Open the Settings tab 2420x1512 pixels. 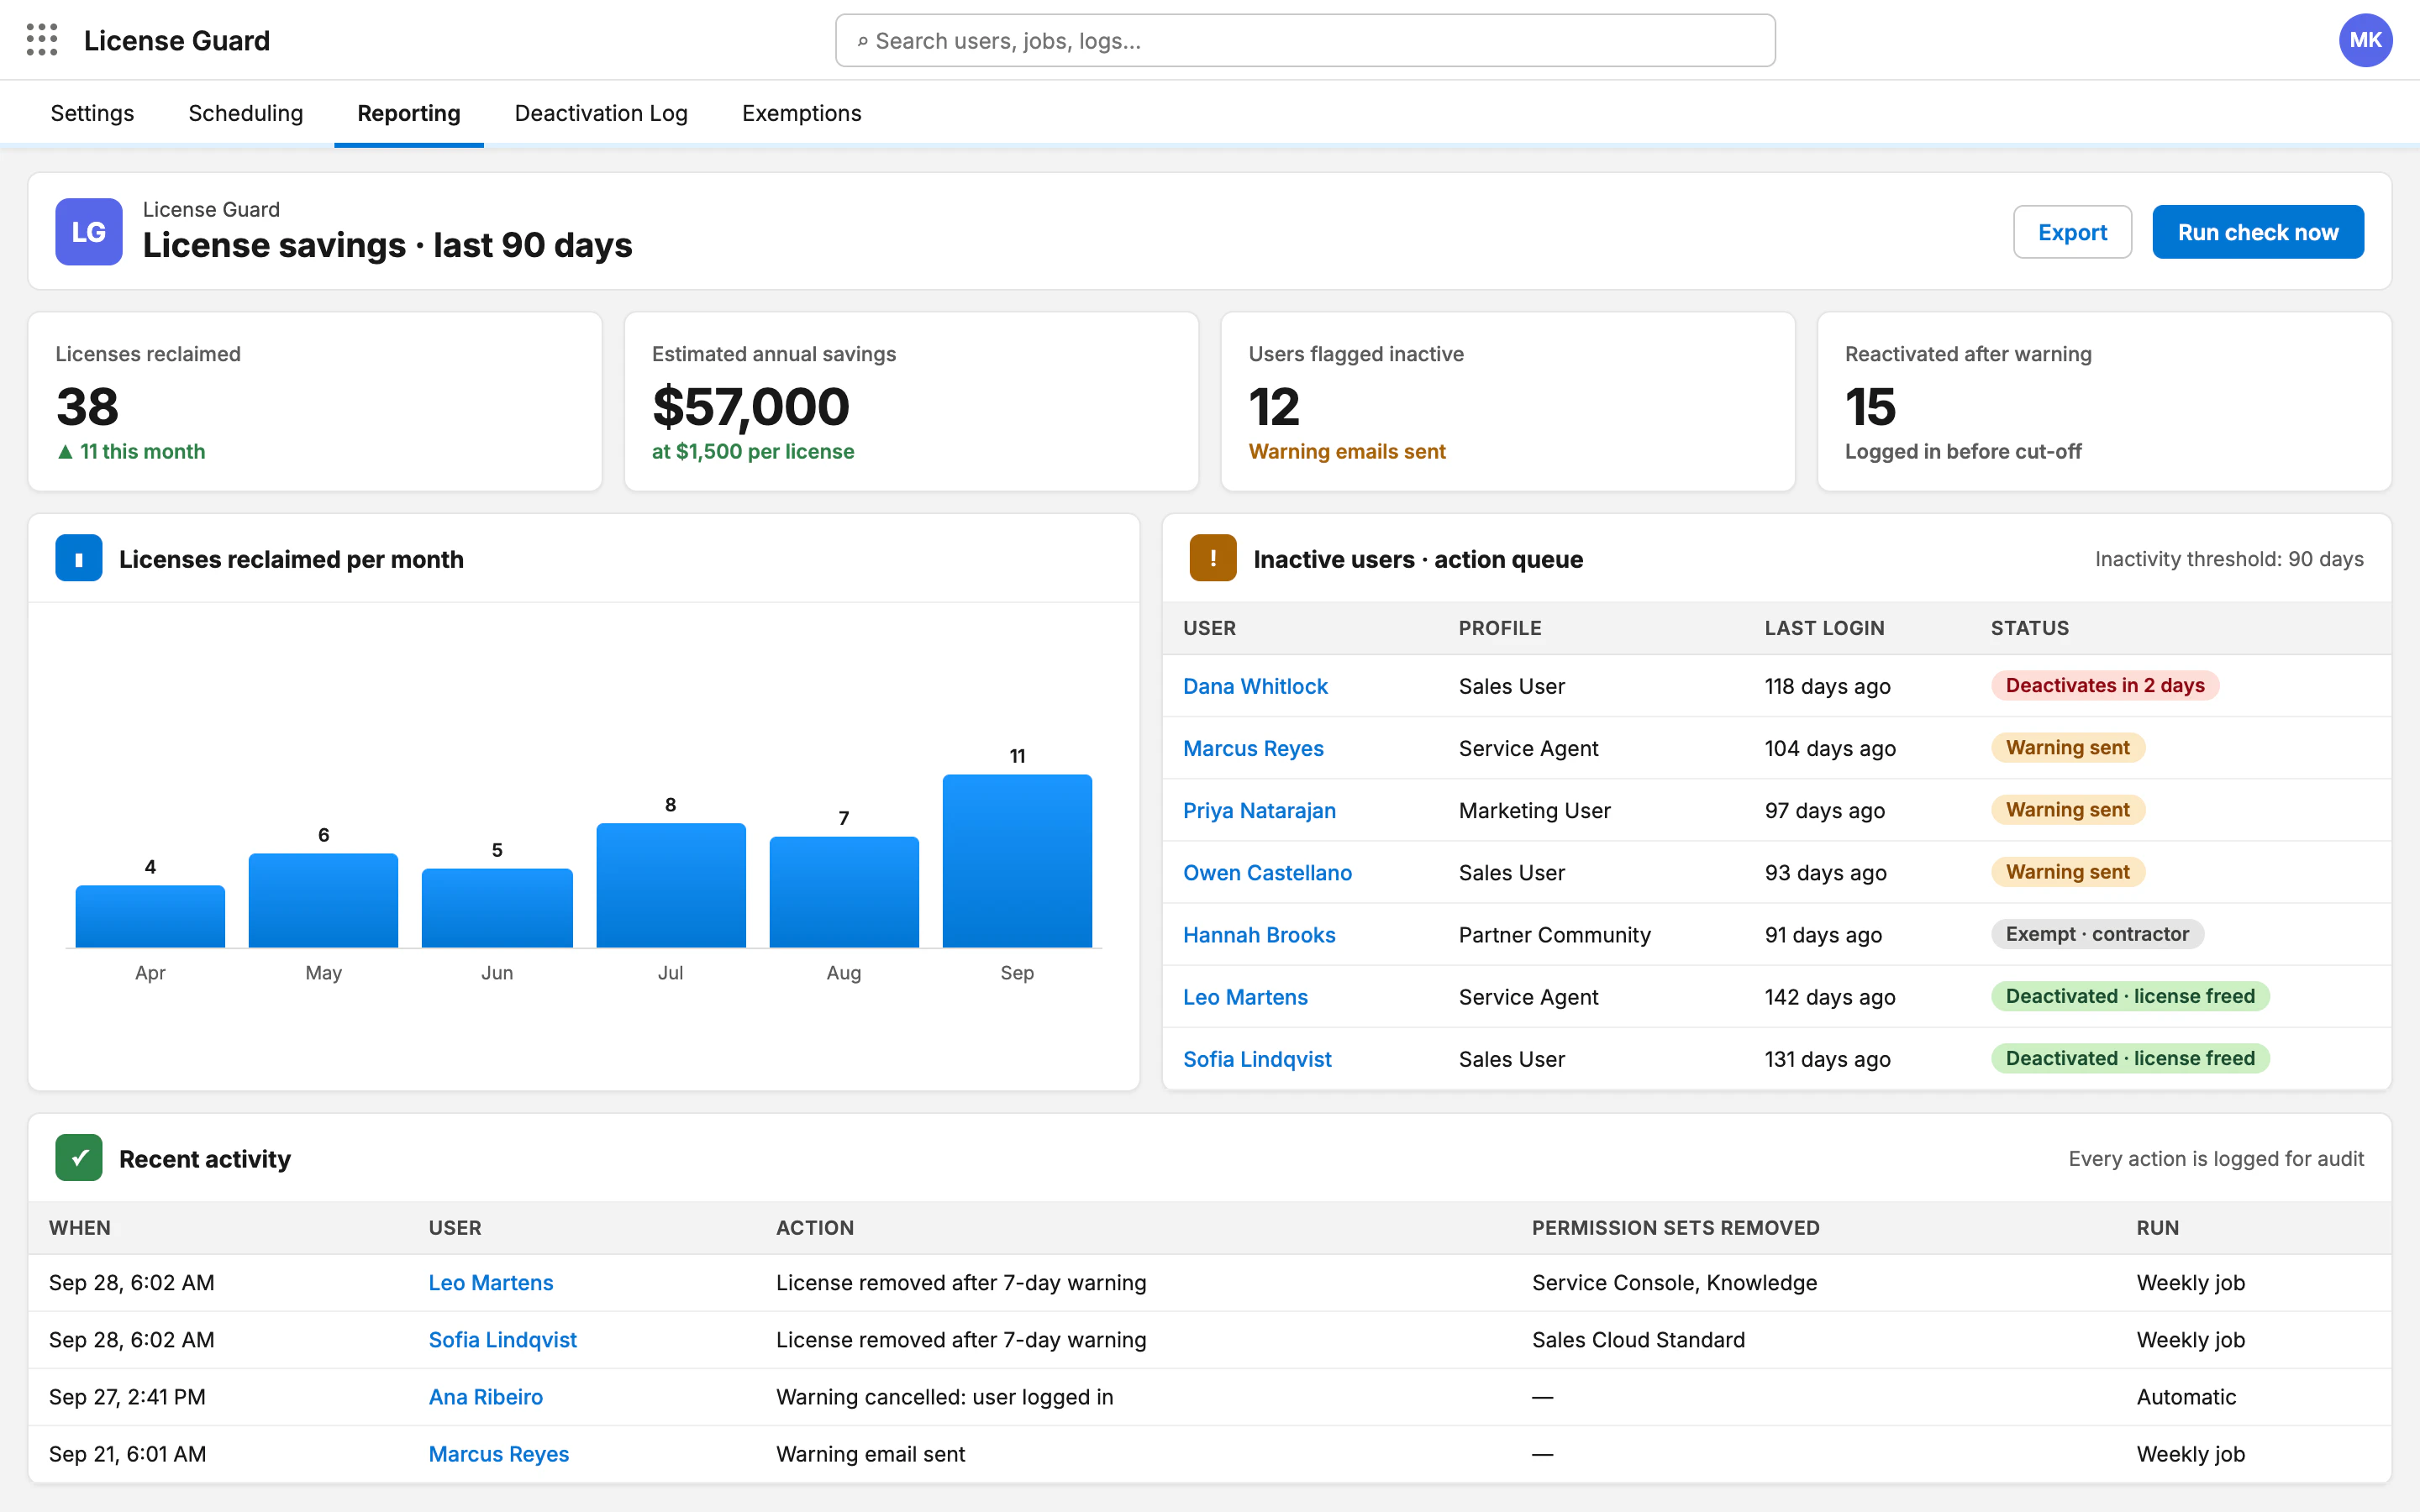coord(92,113)
